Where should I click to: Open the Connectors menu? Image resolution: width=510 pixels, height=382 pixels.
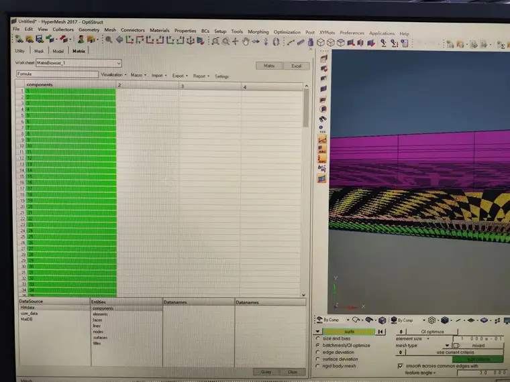[x=133, y=30]
